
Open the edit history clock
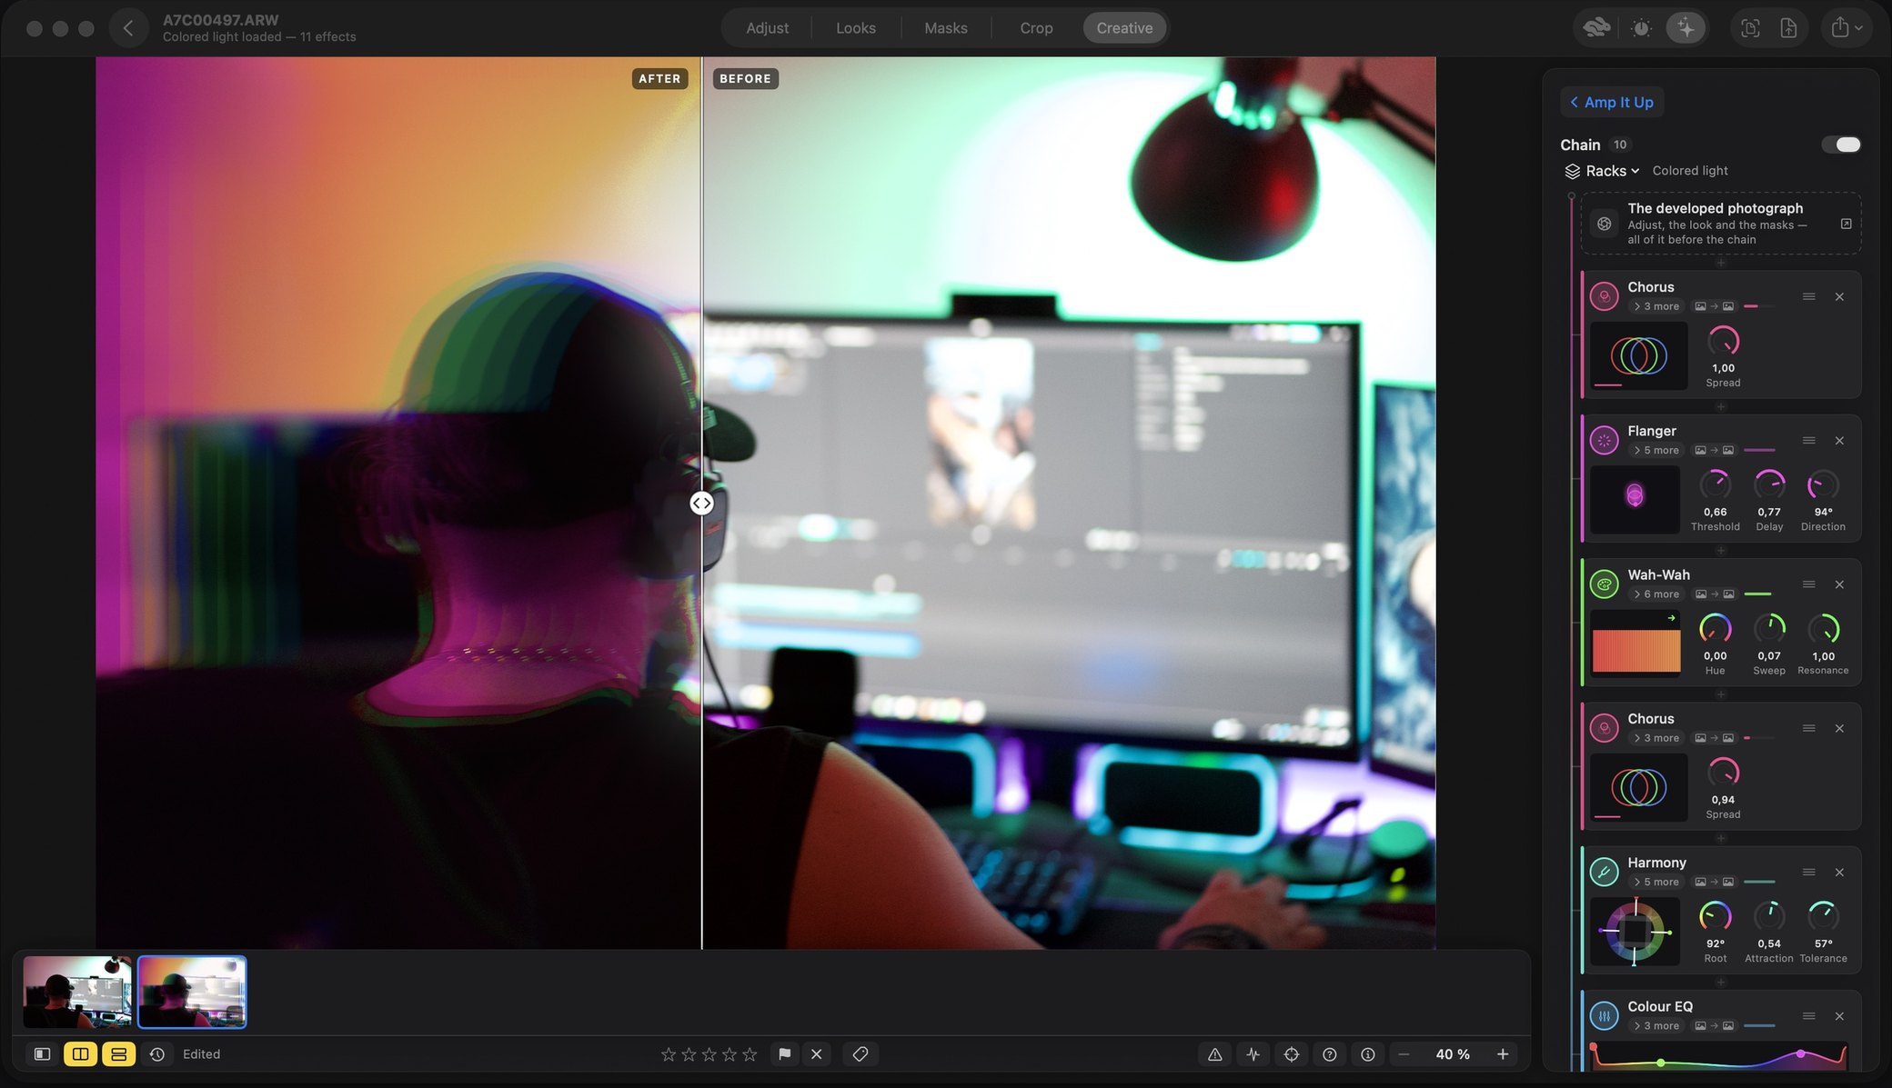point(157,1054)
